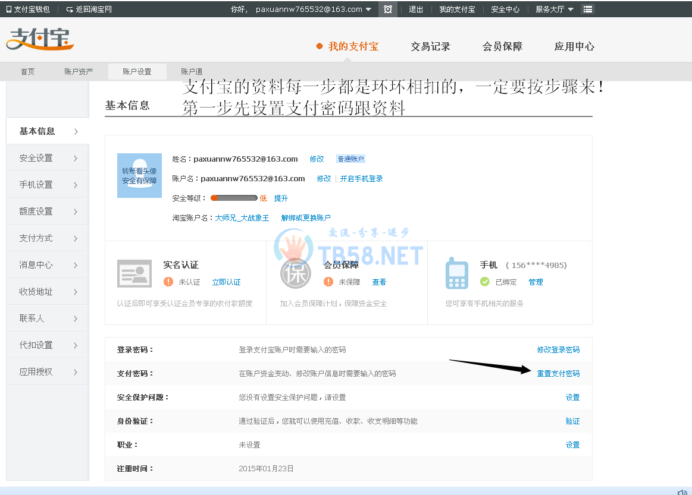This screenshot has height=495, width=692.
Task: Expand 联系人 sidebar chevron
Action: coord(76,319)
